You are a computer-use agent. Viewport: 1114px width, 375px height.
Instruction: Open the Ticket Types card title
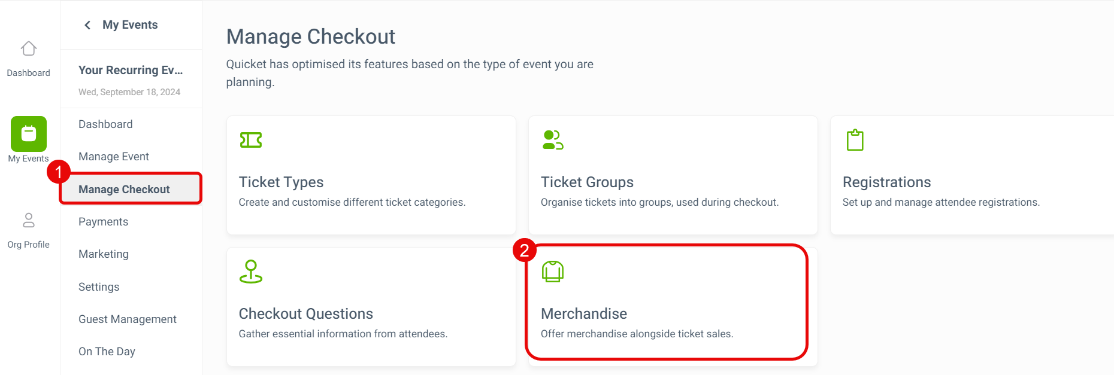click(281, 182)
